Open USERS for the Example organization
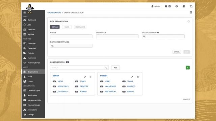 tap(107, 81)
